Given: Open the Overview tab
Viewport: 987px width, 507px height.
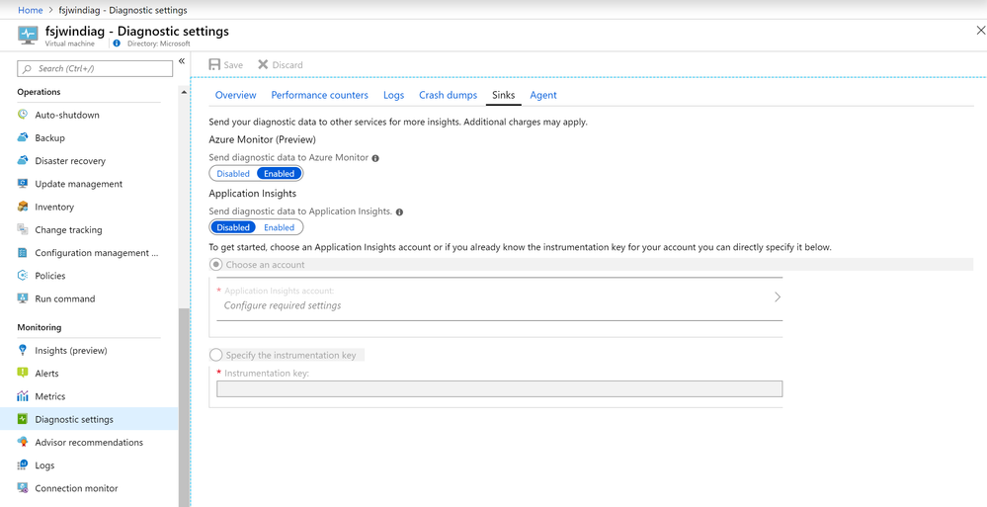Looking at the screenshot, I should point(235,95).
